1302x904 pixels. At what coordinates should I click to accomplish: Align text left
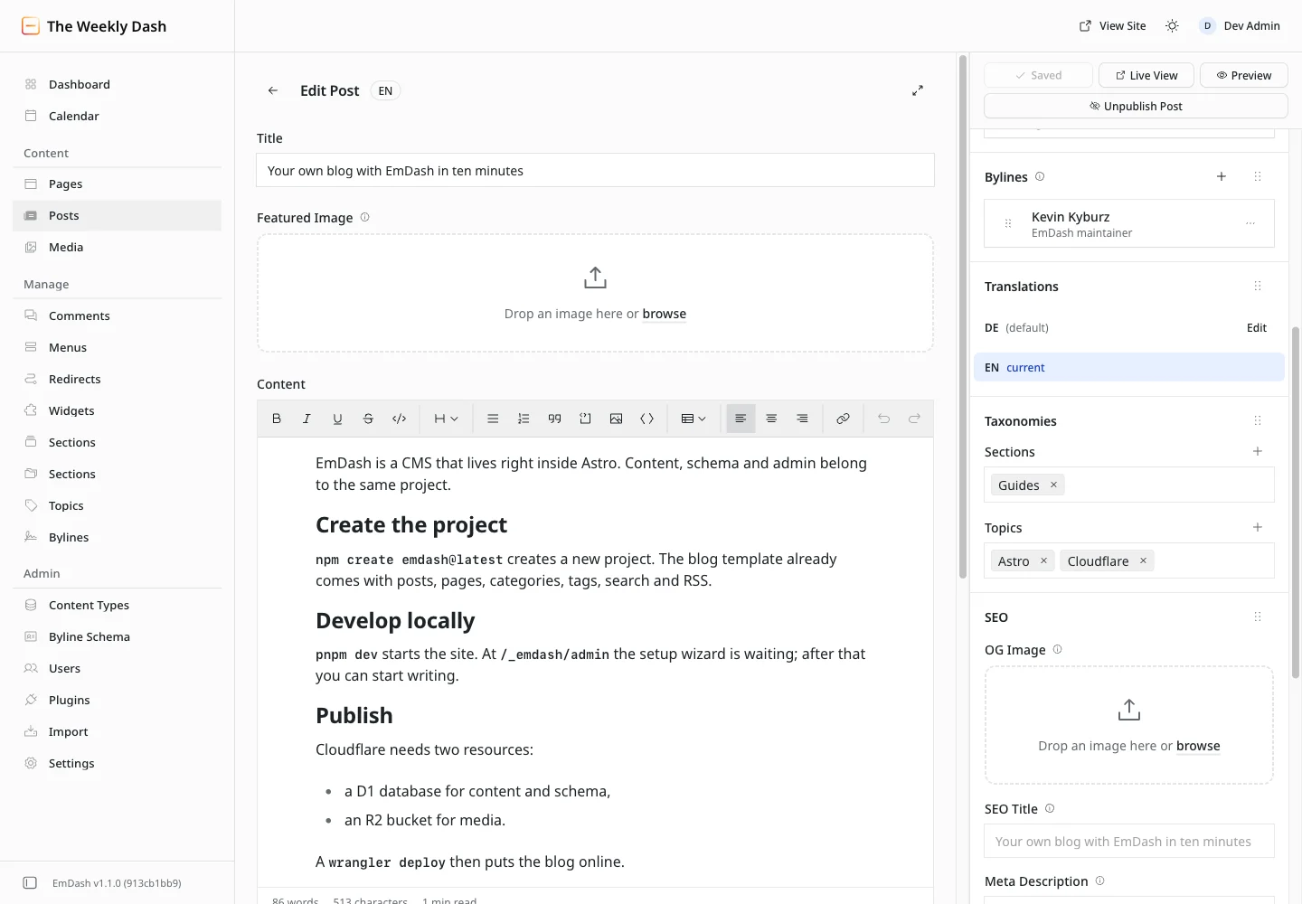[741, 419]
